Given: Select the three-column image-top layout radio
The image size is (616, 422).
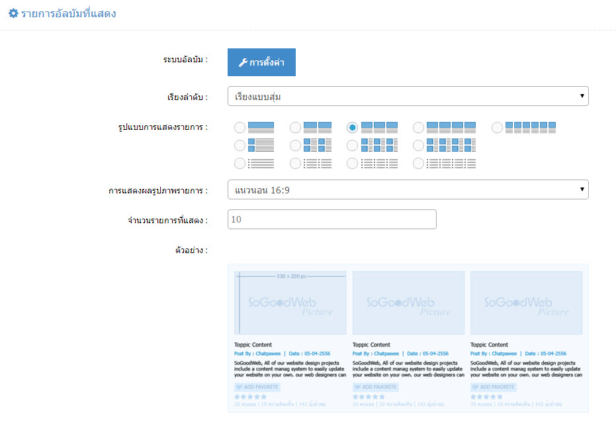Looking at the screenshot, I should (x=353, y=127).
